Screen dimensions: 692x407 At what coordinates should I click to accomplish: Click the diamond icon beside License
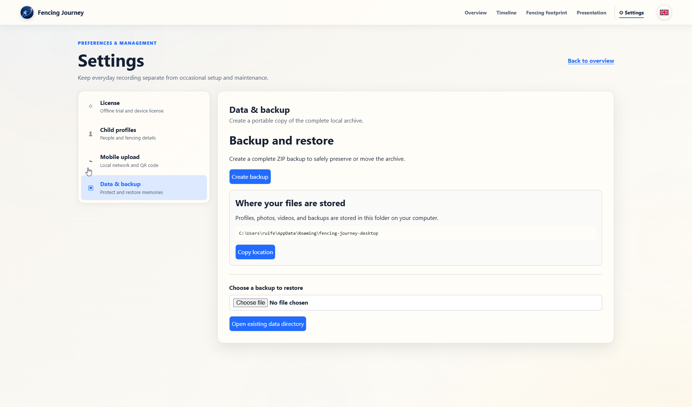(90, 106)
